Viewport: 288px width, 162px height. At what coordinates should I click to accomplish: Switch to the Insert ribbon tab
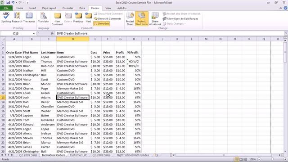click(x=33, y=8)
